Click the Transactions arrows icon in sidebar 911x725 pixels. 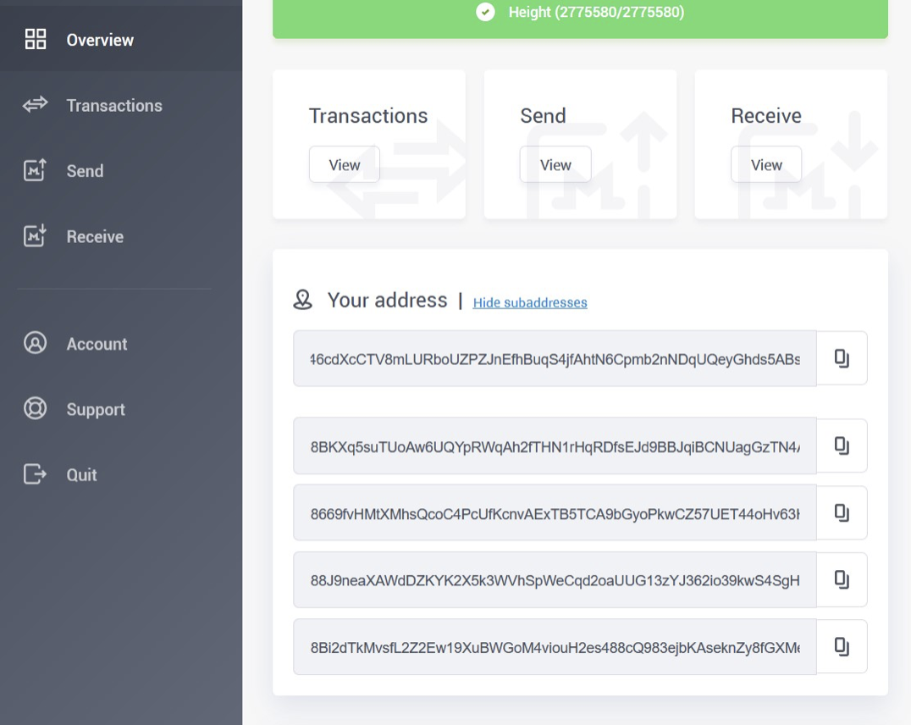click(34, 105)
